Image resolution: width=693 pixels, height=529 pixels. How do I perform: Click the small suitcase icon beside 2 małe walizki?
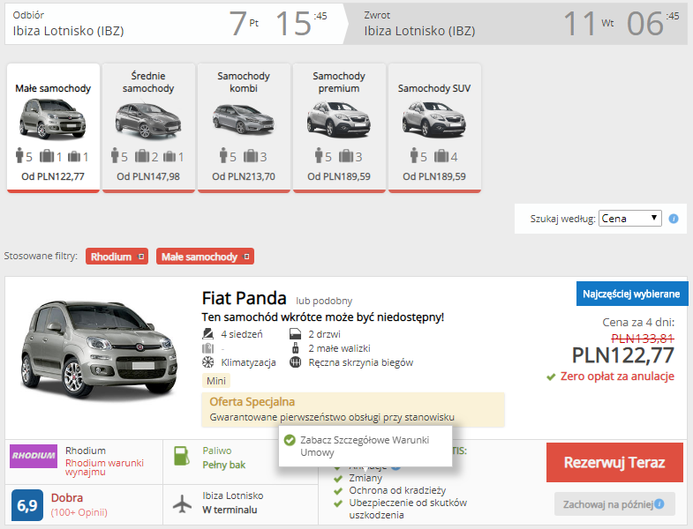[x=295, y=348]
